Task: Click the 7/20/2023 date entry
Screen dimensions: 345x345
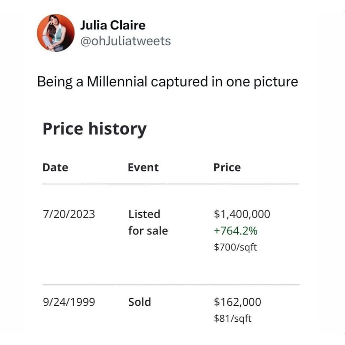Action: coord(69,214)
